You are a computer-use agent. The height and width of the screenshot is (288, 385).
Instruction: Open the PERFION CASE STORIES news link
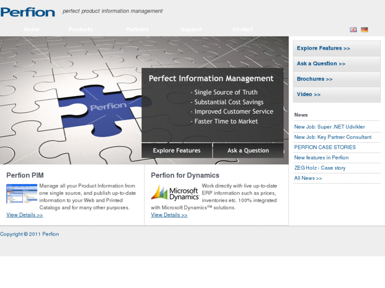(x=325, y=147)
